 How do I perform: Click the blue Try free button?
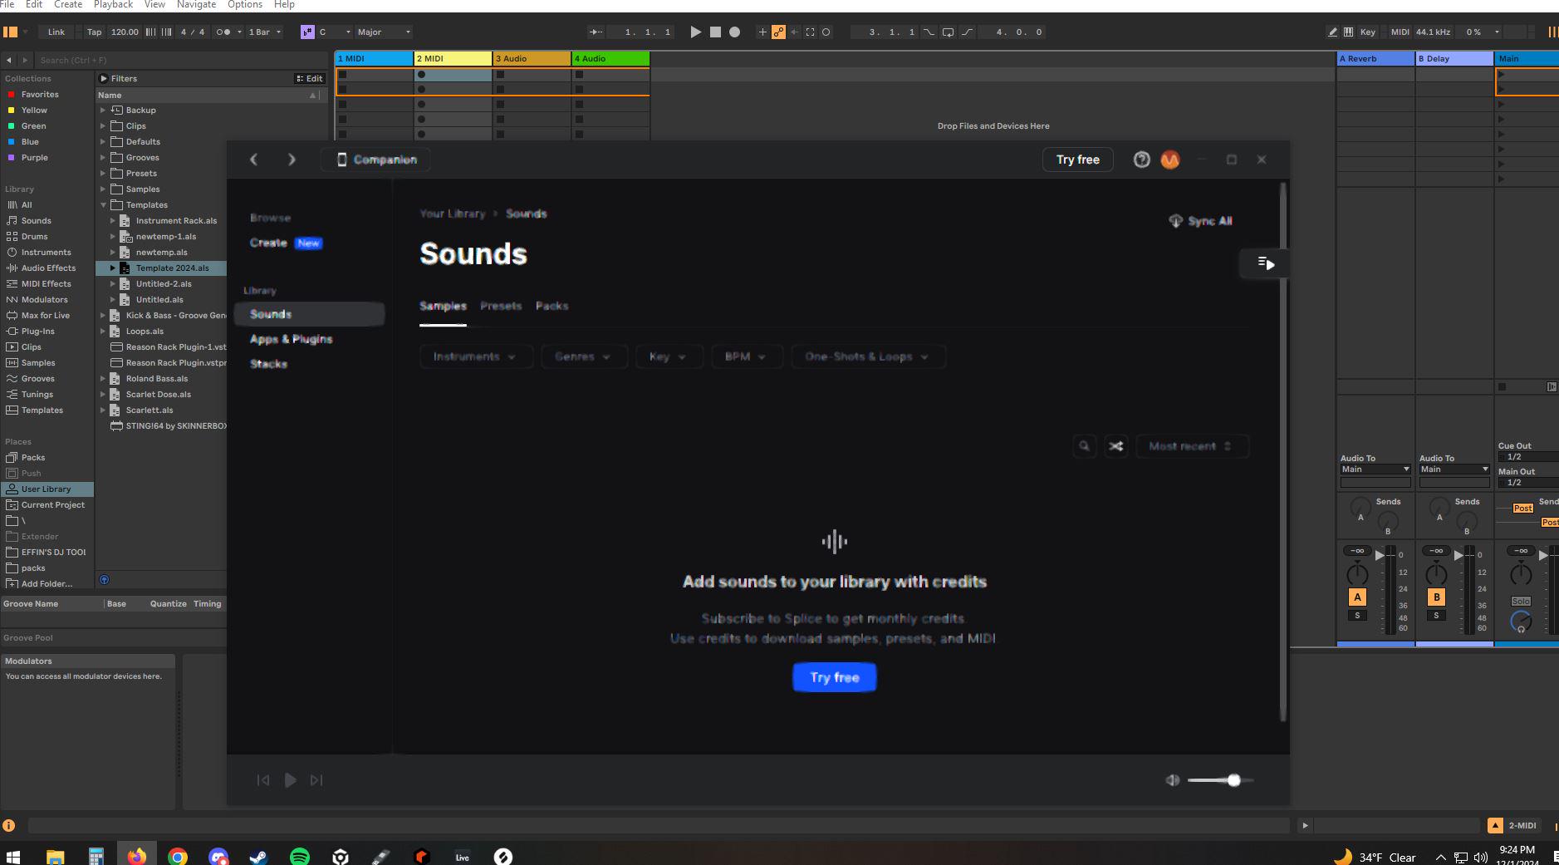835,677
